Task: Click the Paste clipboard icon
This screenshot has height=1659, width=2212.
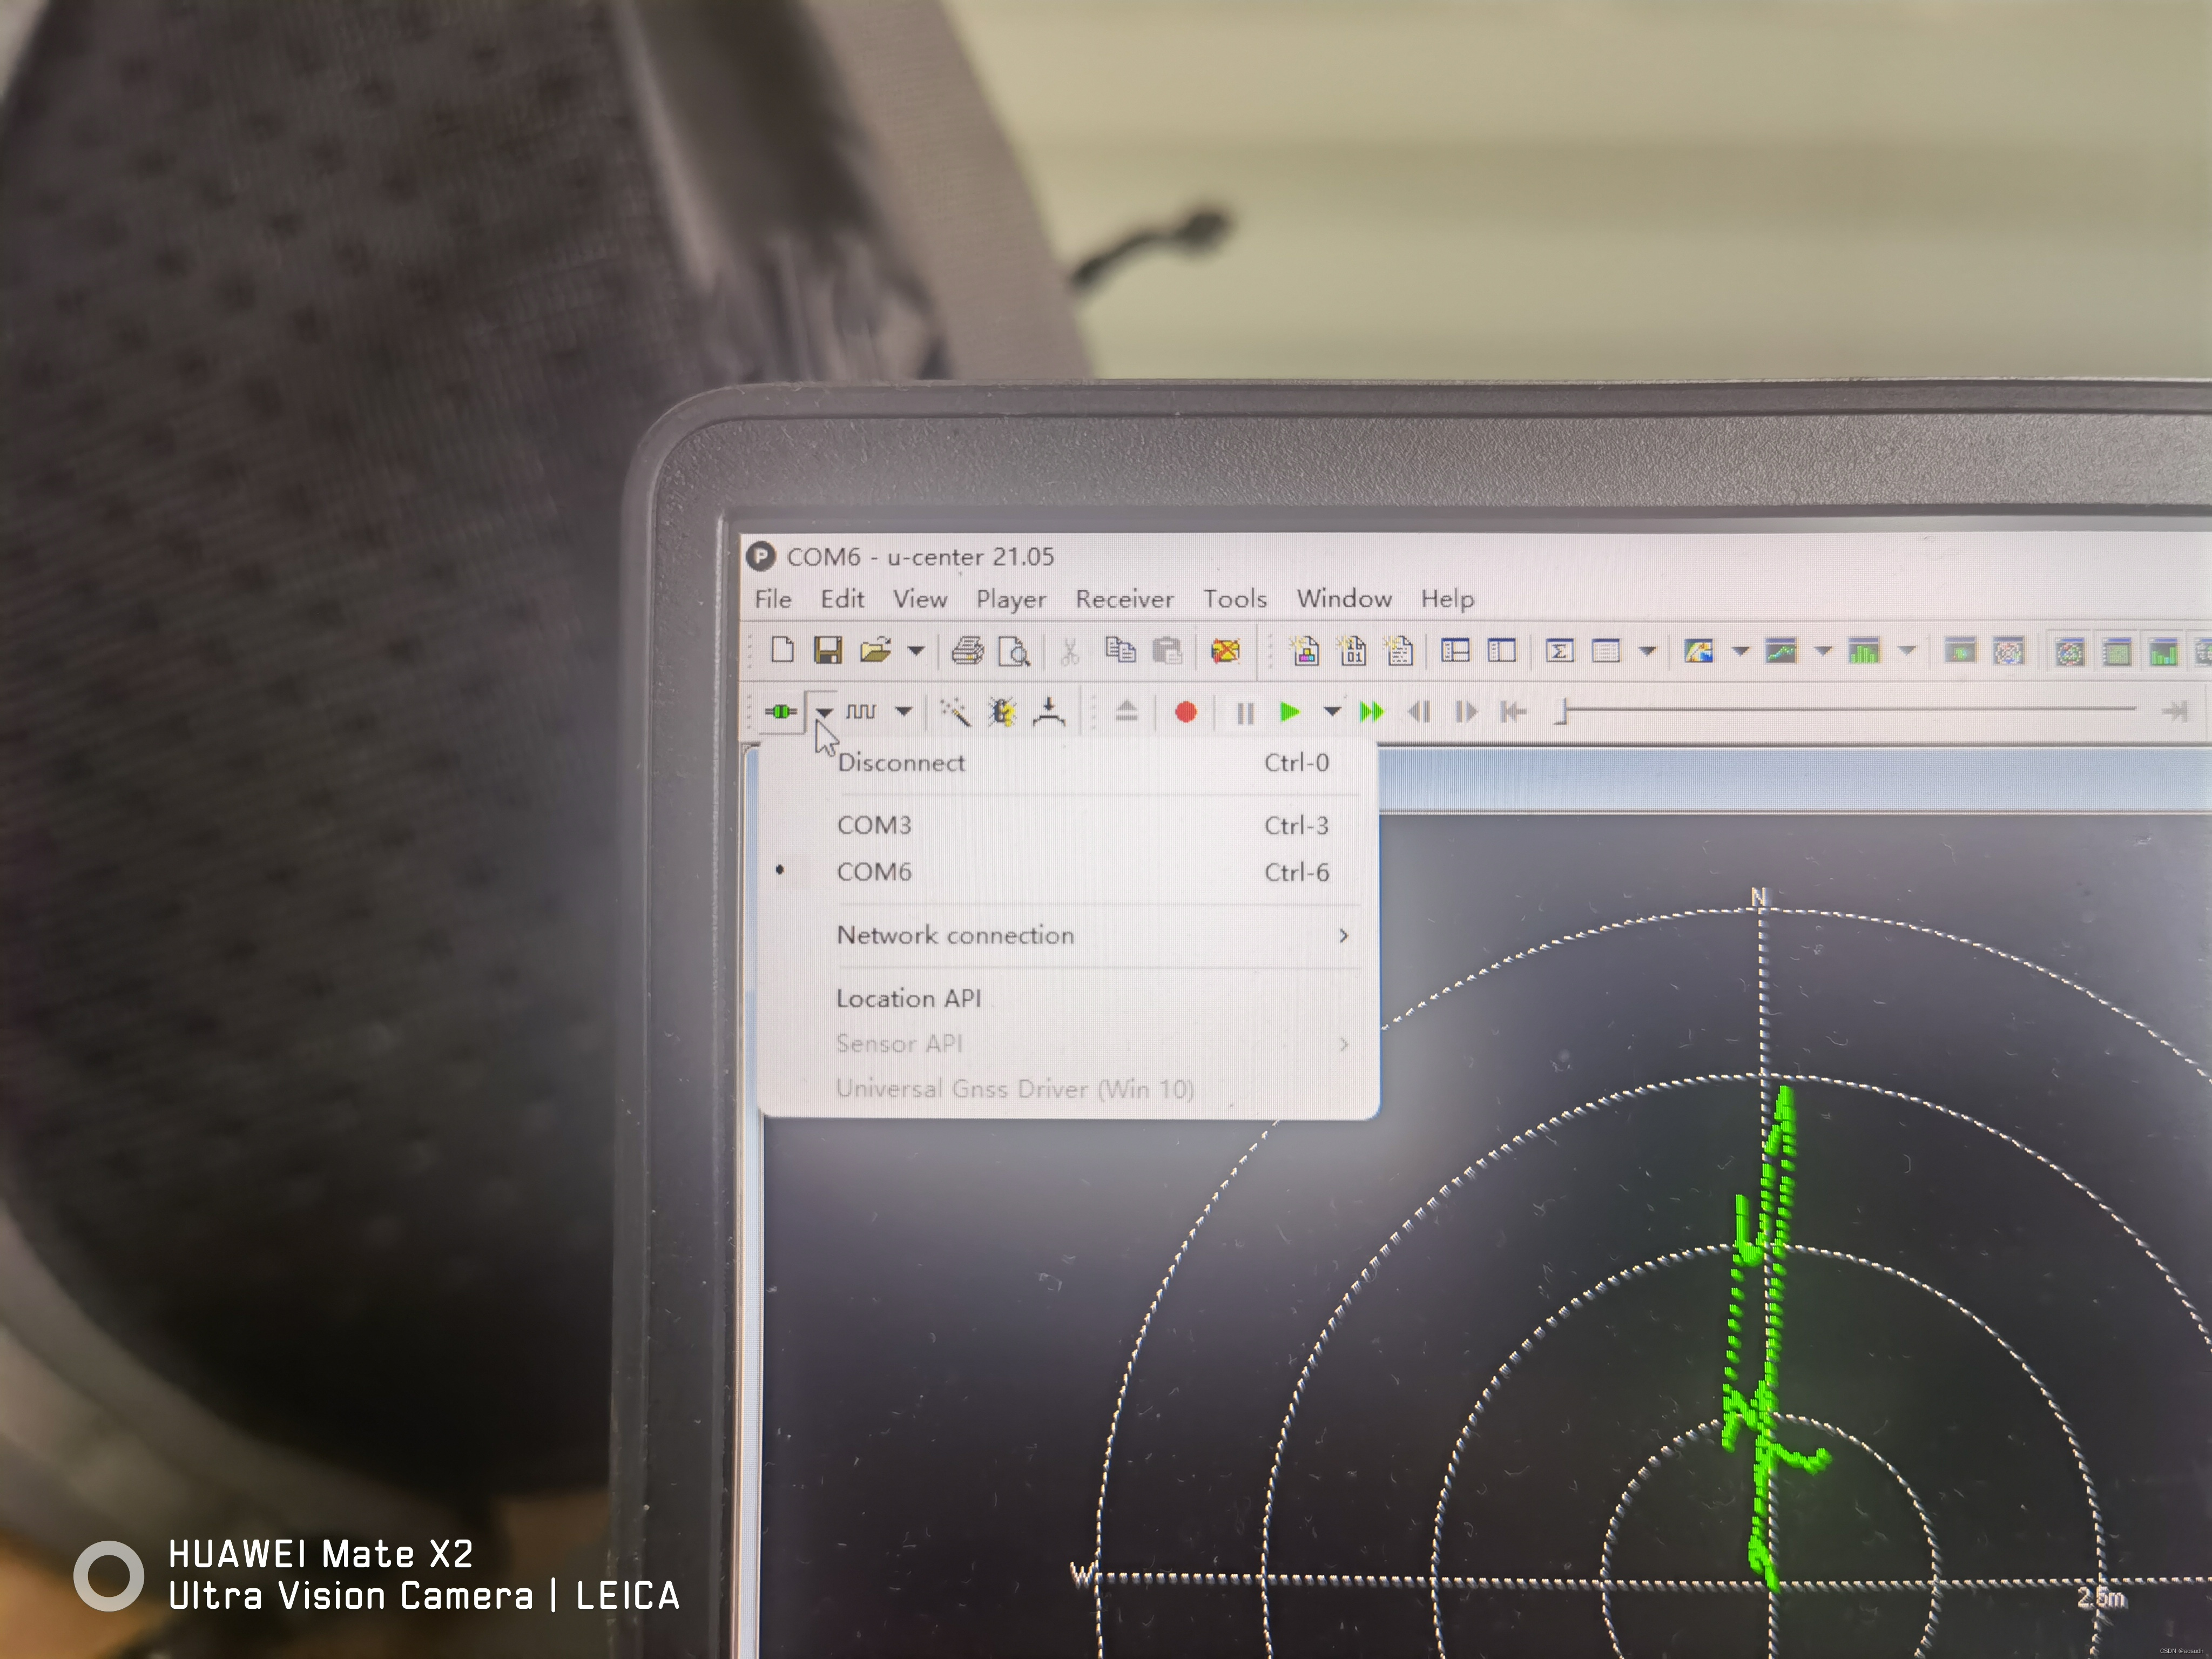Action: tap(1167, 651)
